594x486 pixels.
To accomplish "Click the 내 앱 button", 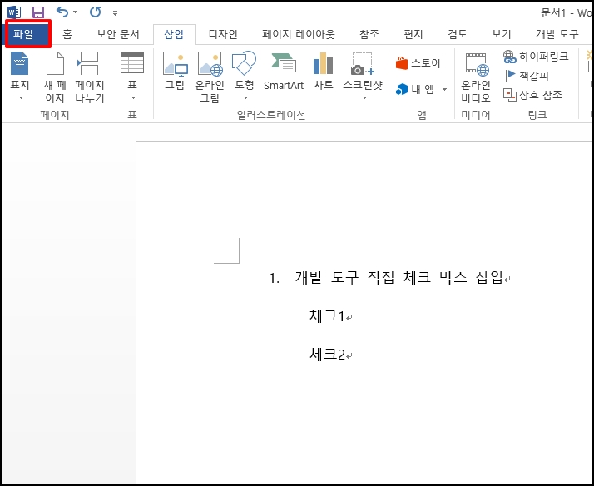I will click(x=415, y=89).
